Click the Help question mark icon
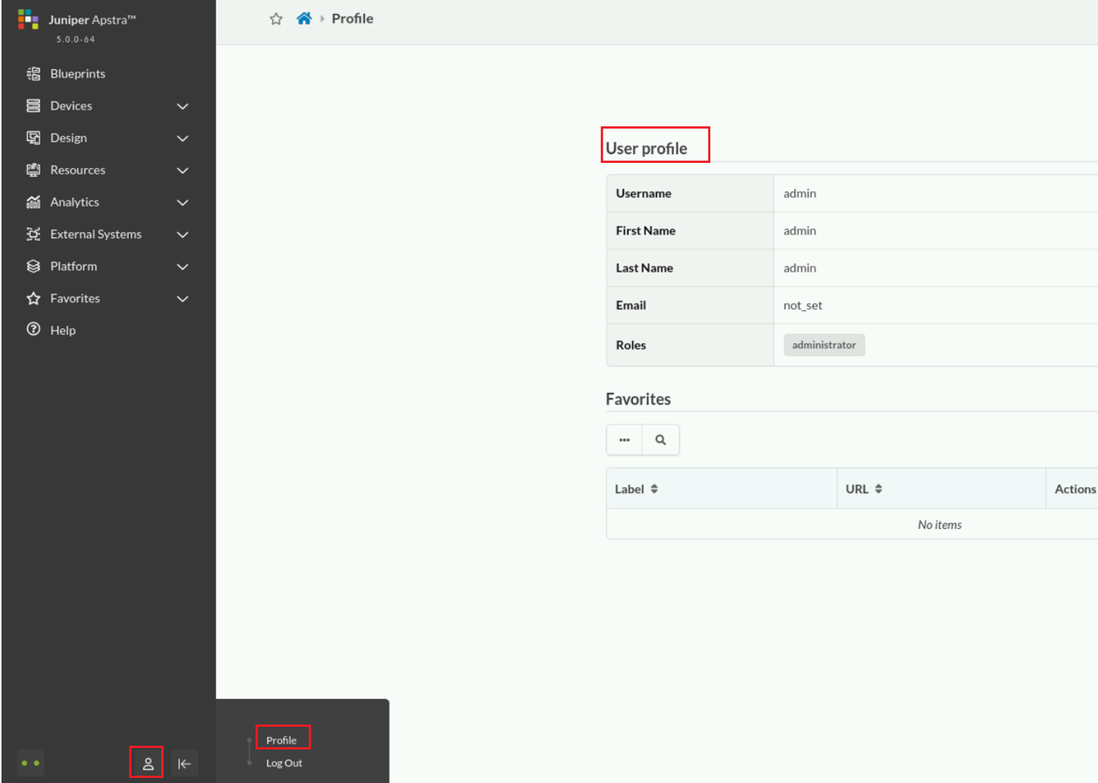The height and width of the screenshot is (783, 1098). tap(33, 329)
